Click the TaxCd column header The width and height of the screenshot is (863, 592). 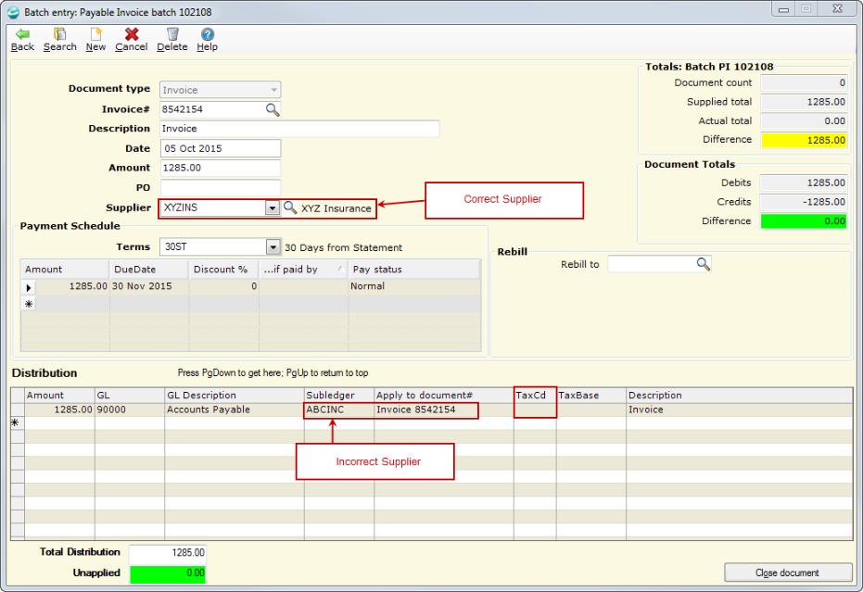coord(535,396)
